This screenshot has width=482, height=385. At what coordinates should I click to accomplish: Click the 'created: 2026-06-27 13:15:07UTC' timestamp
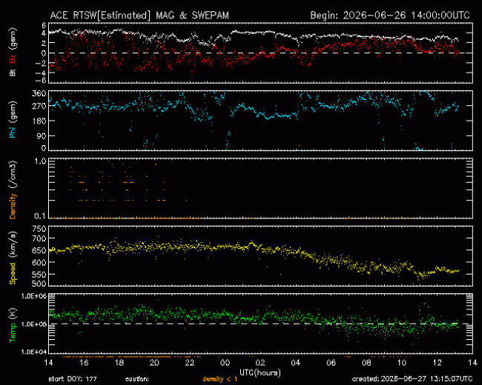click(412, 379)
